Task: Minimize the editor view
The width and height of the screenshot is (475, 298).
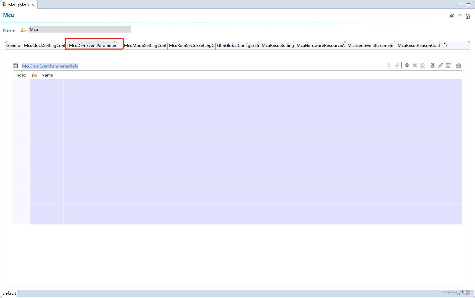Action: 461,4
